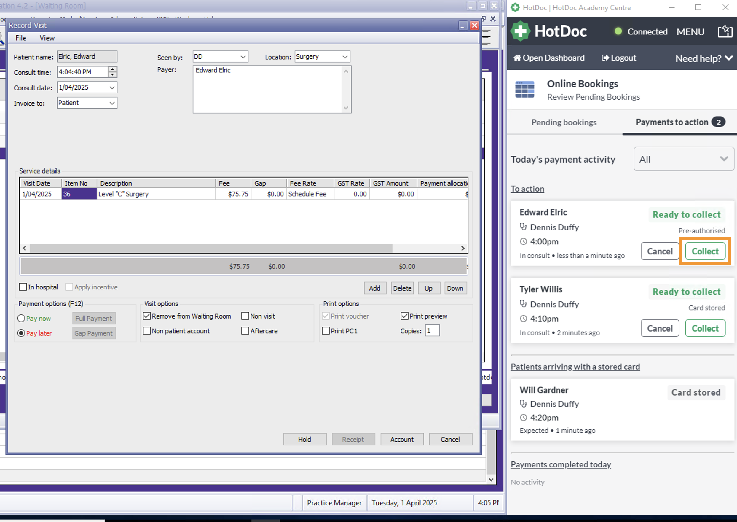Click the payments to action count badge
Screen dimensions: 737x522
coord(718,122)
